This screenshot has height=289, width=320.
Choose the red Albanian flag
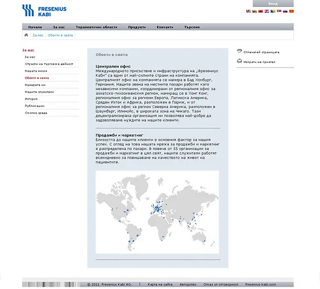261,11
